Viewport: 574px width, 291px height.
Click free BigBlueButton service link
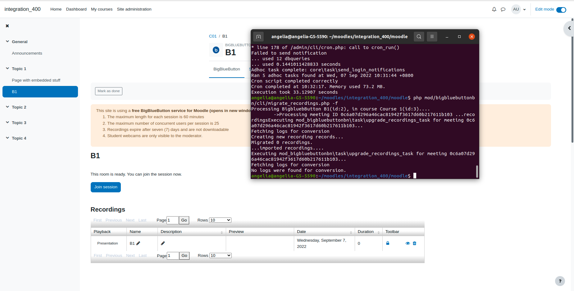pos(191,111)
